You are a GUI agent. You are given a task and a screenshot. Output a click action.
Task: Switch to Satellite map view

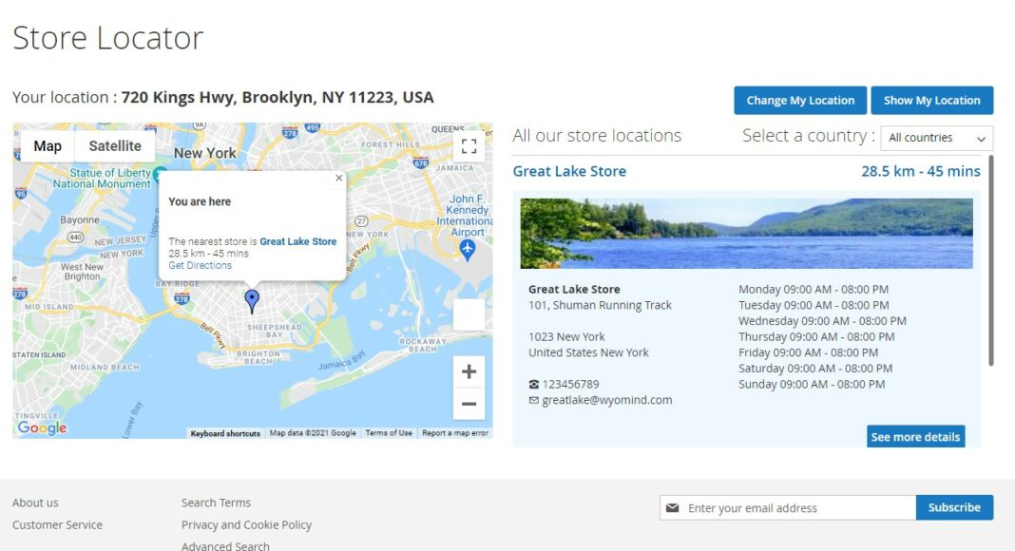coord(115,146)
